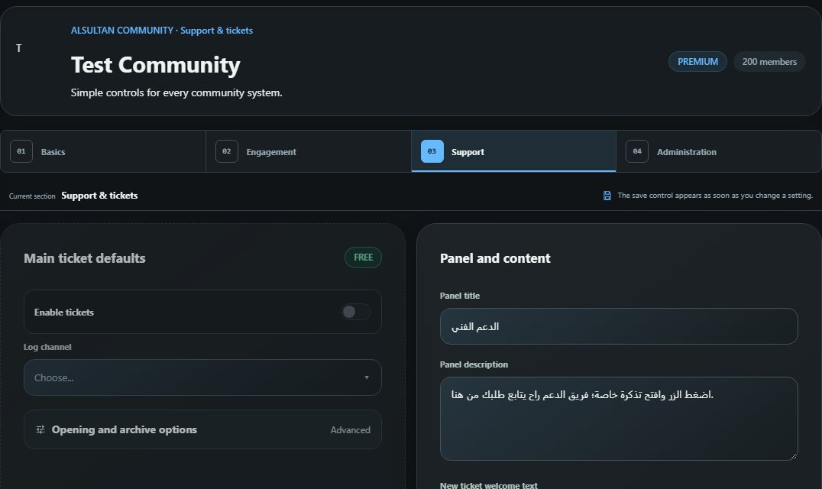Screen dimensions: 822x489
Task: Click the Simple controls for every community system text
Action: pyautogui.click(x=176, y=92)
